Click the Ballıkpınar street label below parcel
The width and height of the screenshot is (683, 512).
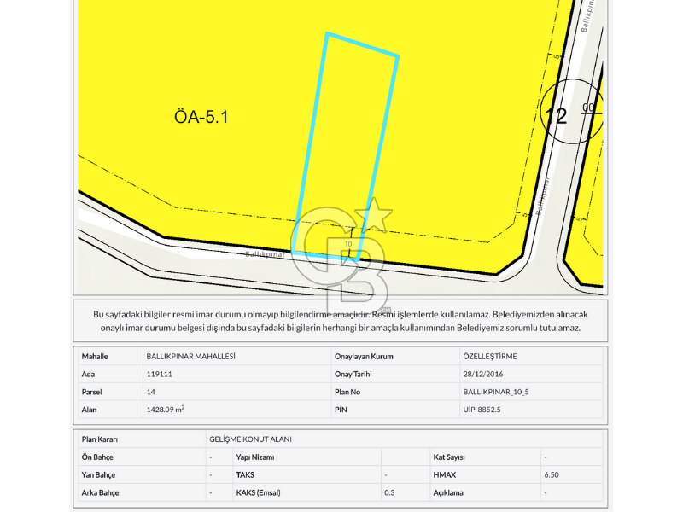[265, 253]
